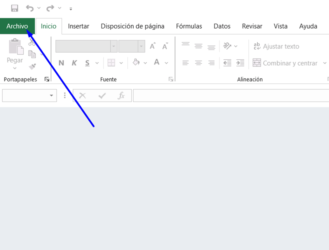Screen dimensions: 329x250
Task: Open Portapapeles dialog launcher
Action: [47, 79]
